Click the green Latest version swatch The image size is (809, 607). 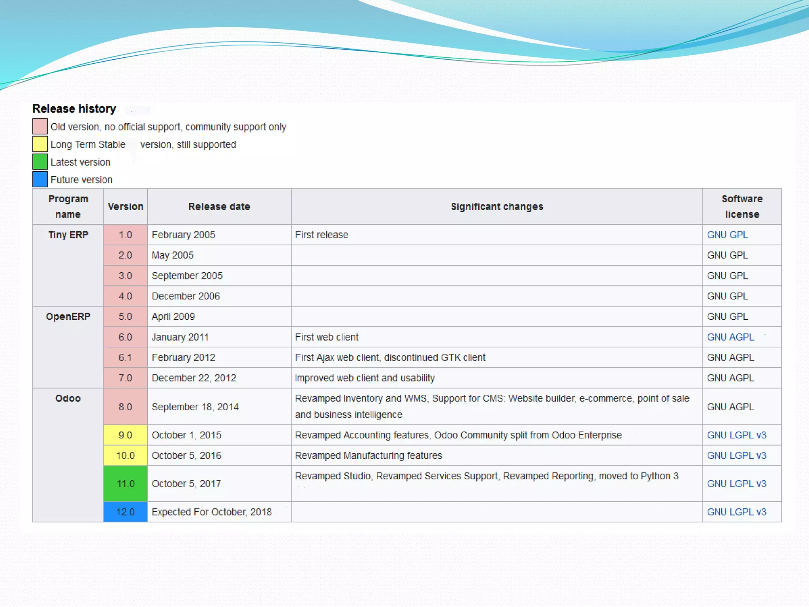coord(40,162)
